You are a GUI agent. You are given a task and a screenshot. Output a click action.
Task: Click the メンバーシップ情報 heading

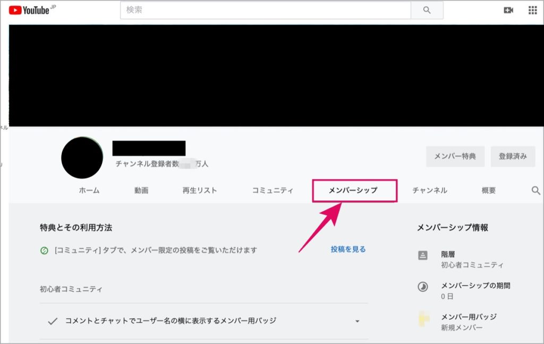tap(453, 228)
